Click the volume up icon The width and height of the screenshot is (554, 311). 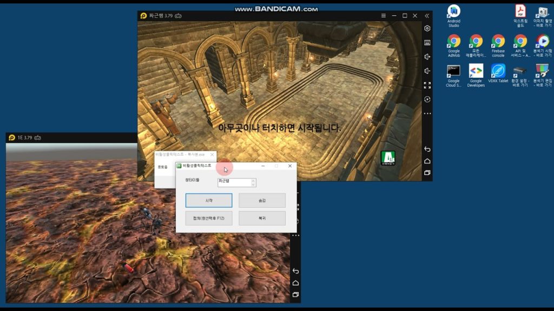427,57
